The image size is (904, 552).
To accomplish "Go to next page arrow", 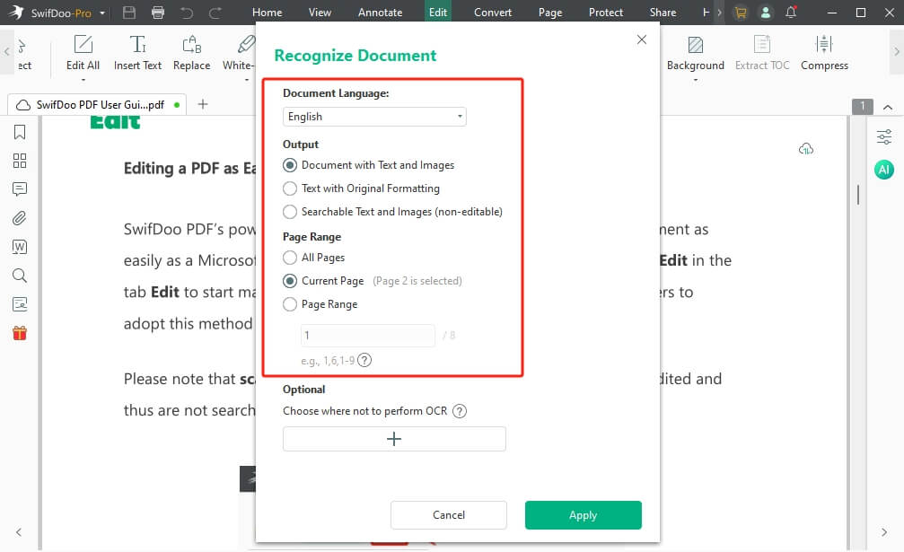I will coord(884,532).
